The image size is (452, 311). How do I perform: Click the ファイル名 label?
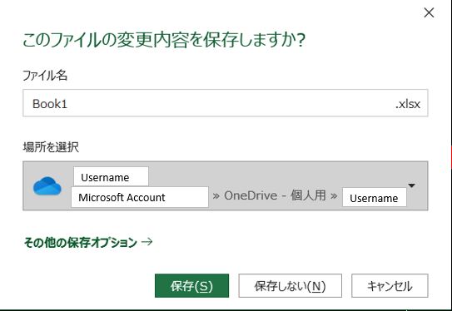coord(45,76)
